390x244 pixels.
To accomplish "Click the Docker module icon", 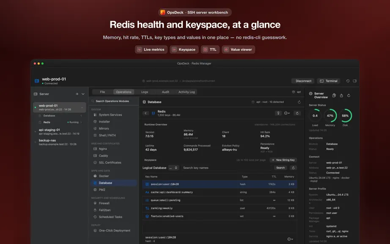I will click(x=95, y=176).
